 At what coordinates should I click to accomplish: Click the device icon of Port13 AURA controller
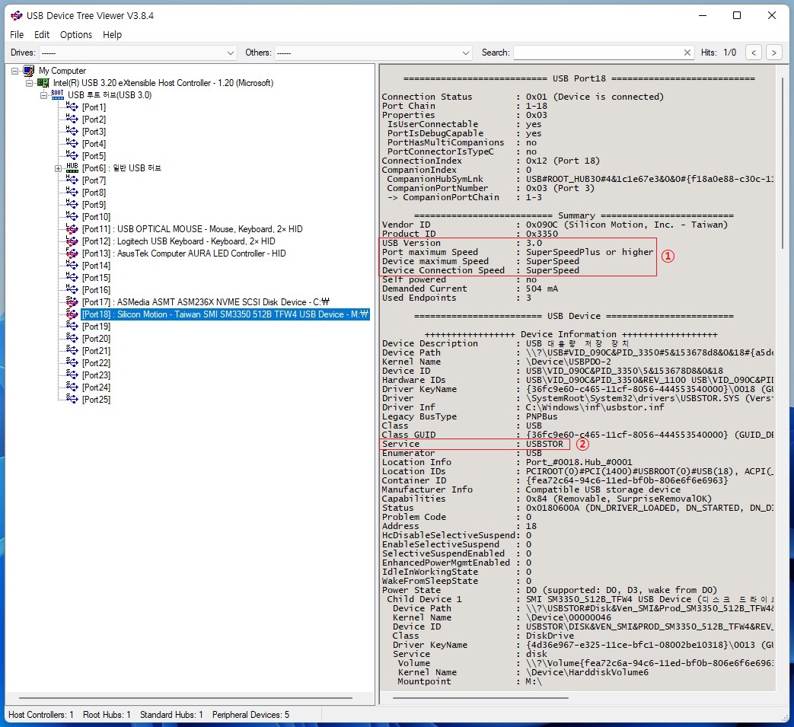click(72, 253)
